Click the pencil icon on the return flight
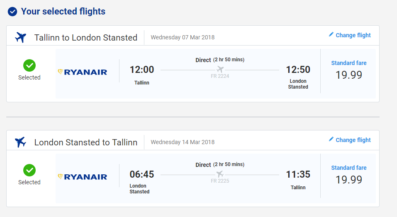 click(331, 139)
